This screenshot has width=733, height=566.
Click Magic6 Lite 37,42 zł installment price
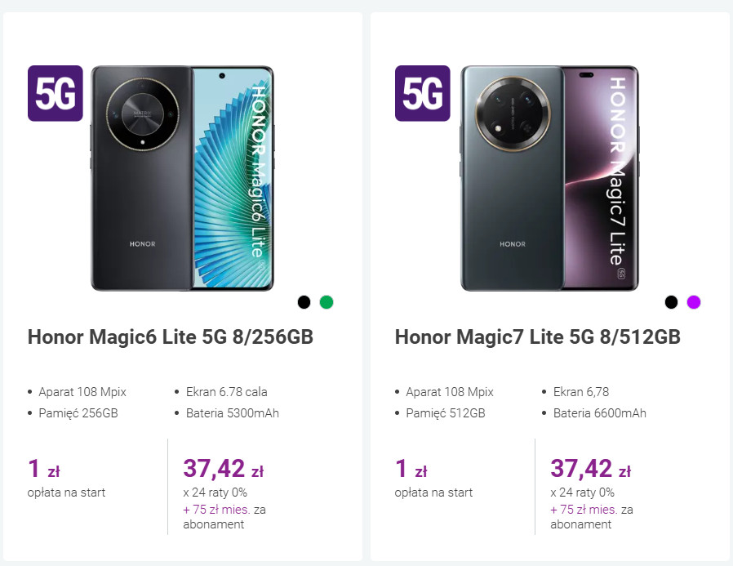223,469
